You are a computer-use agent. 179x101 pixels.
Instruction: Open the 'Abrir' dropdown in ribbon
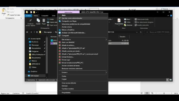click(x=128, y=19)
